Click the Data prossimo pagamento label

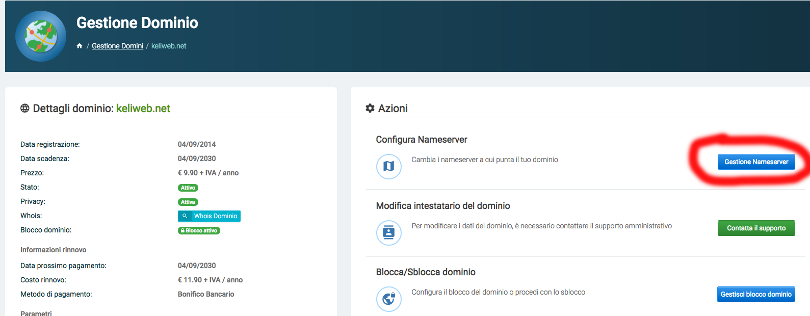coord(63,266)
